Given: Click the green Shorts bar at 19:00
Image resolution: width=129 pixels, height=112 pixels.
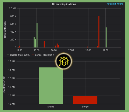Looking at the screenshot, I should 106,37.
